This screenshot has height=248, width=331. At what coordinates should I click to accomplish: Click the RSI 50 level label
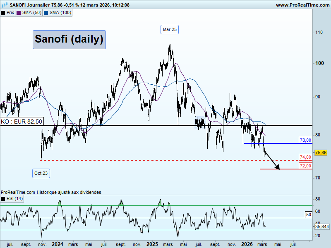pos(309,215)
